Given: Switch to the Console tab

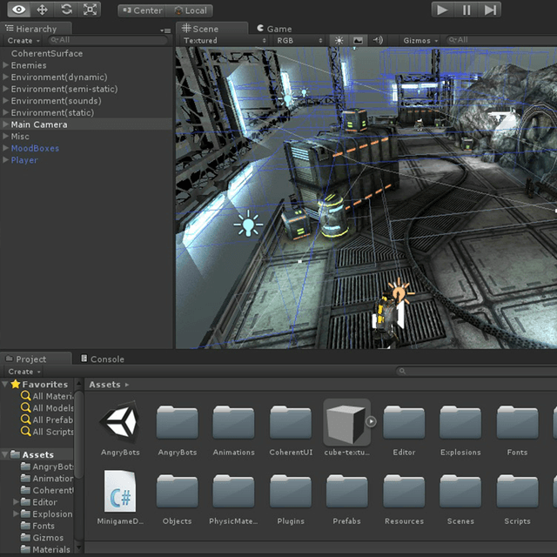Looking at the screenshot, I should pos(102,359).
